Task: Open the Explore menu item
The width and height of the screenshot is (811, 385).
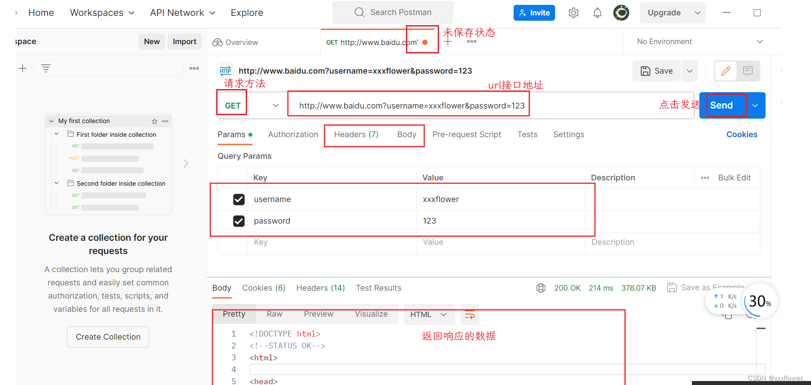Action: point(247,13)
